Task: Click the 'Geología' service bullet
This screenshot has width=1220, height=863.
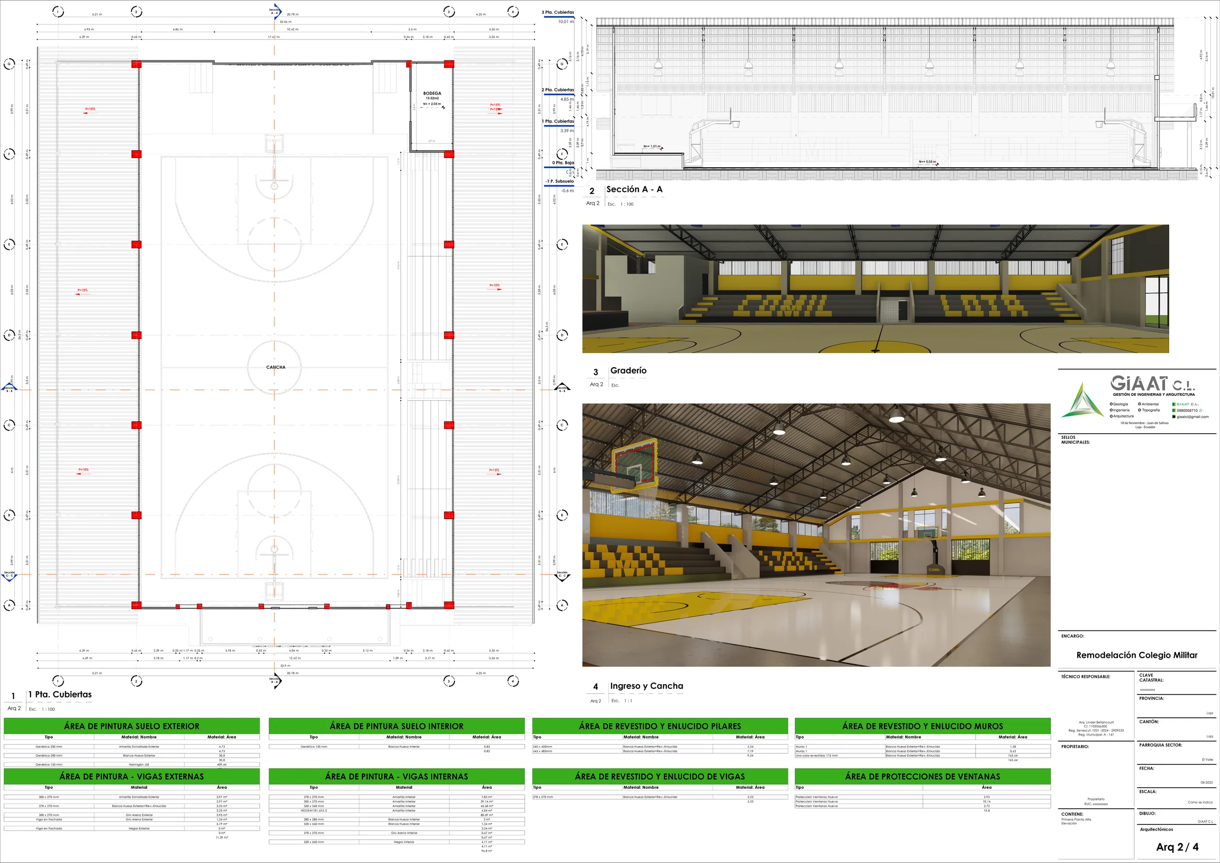Action: (1119, 404)
